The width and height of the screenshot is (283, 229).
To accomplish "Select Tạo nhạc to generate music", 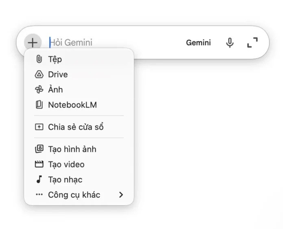I will [x=65, y=180].
